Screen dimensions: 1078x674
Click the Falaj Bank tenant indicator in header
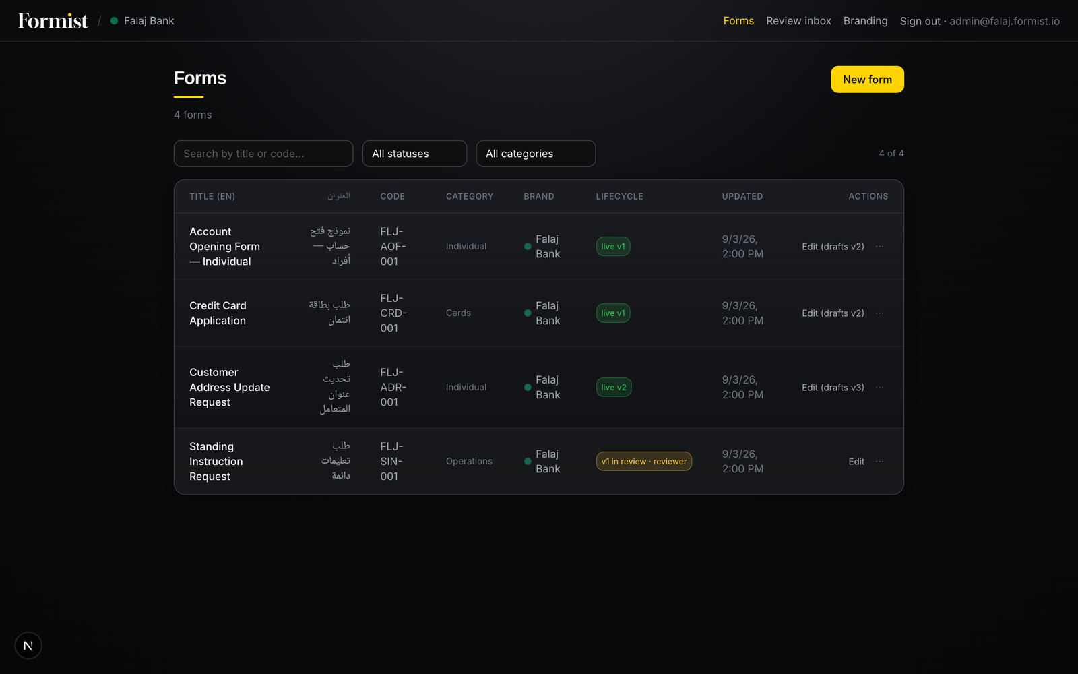[142, 21]
